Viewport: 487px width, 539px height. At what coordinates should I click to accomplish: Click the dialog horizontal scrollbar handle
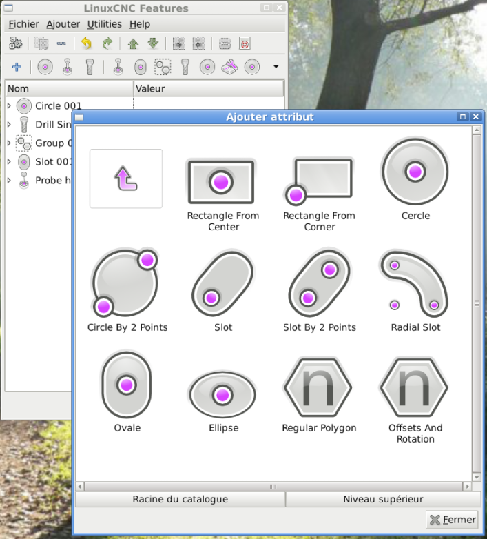(x=273, y=487)
